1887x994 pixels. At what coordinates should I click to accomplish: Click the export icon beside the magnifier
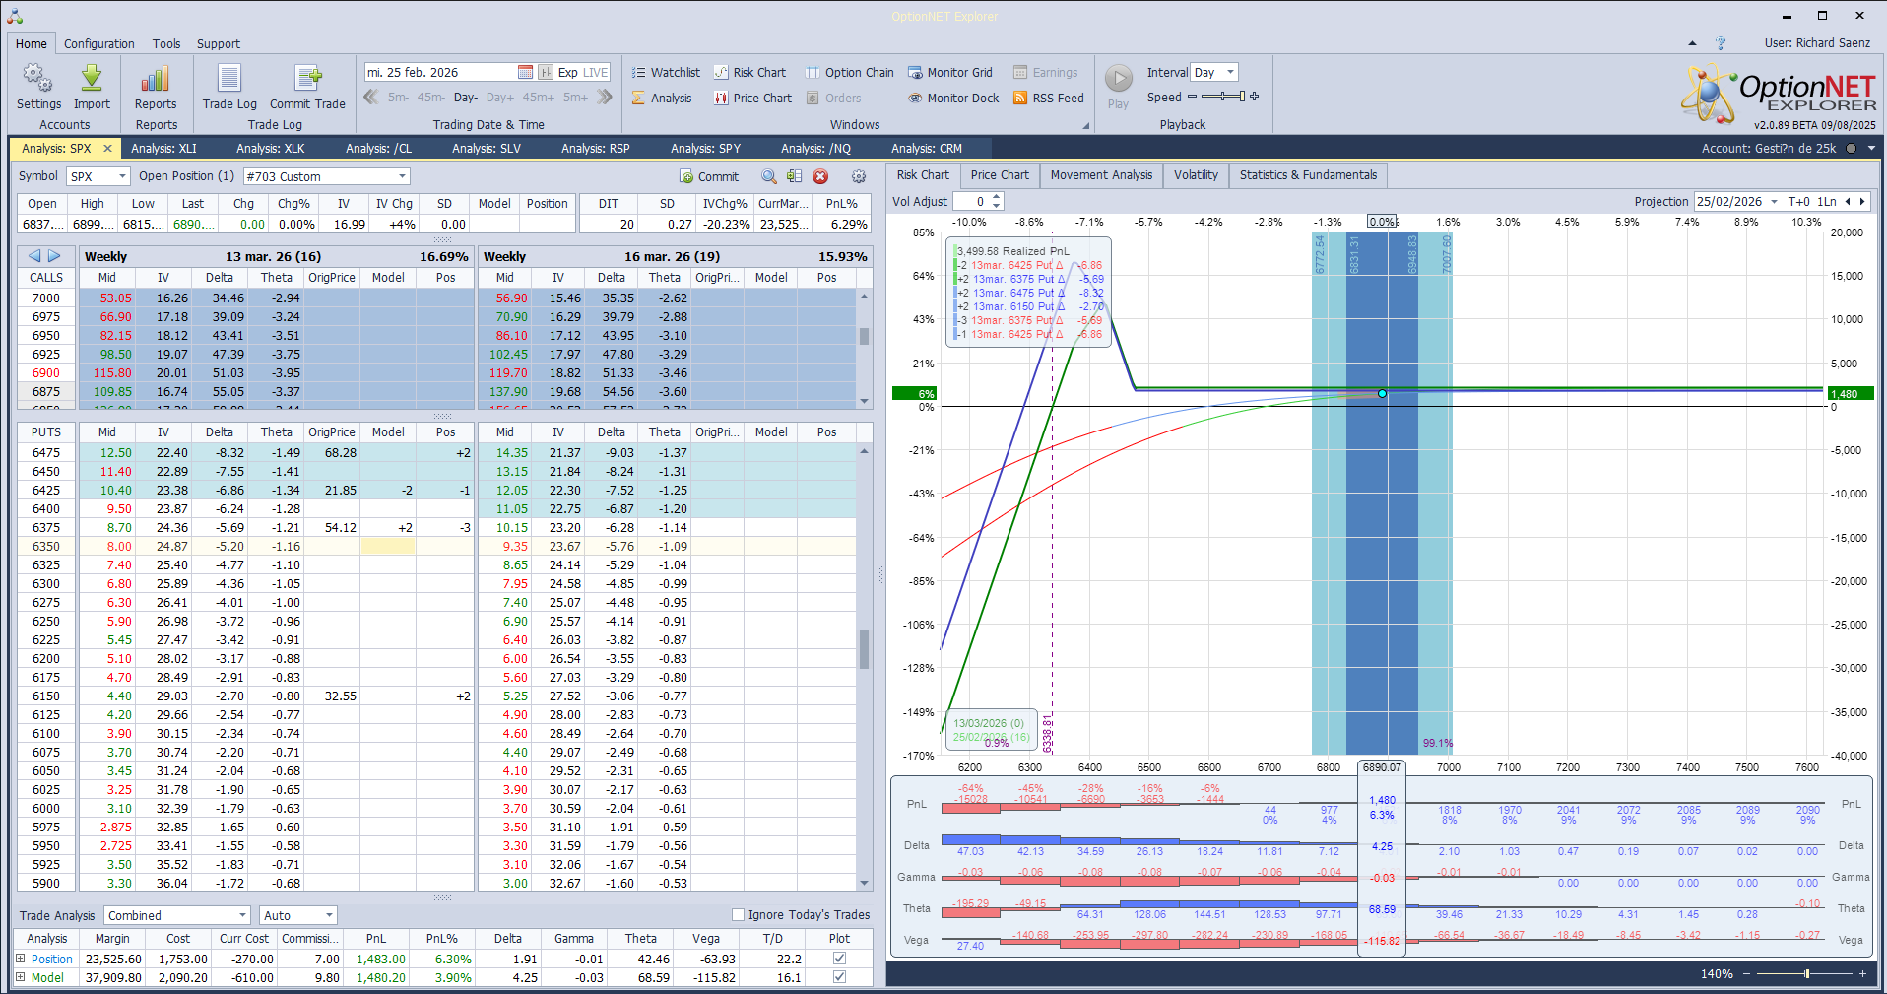[795, 176]
